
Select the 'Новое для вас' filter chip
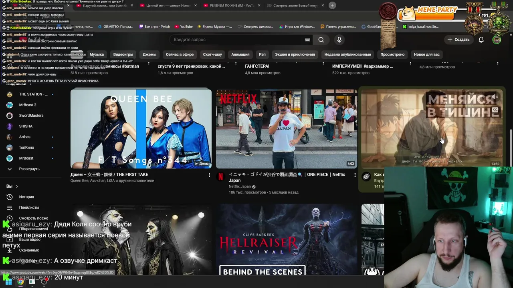[426, 54]
